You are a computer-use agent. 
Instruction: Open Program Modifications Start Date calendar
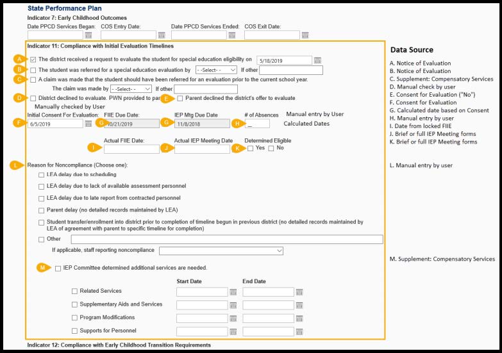coord(233,318)
